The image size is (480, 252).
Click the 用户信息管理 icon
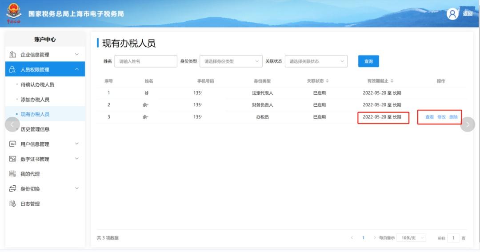pos(12,144)
